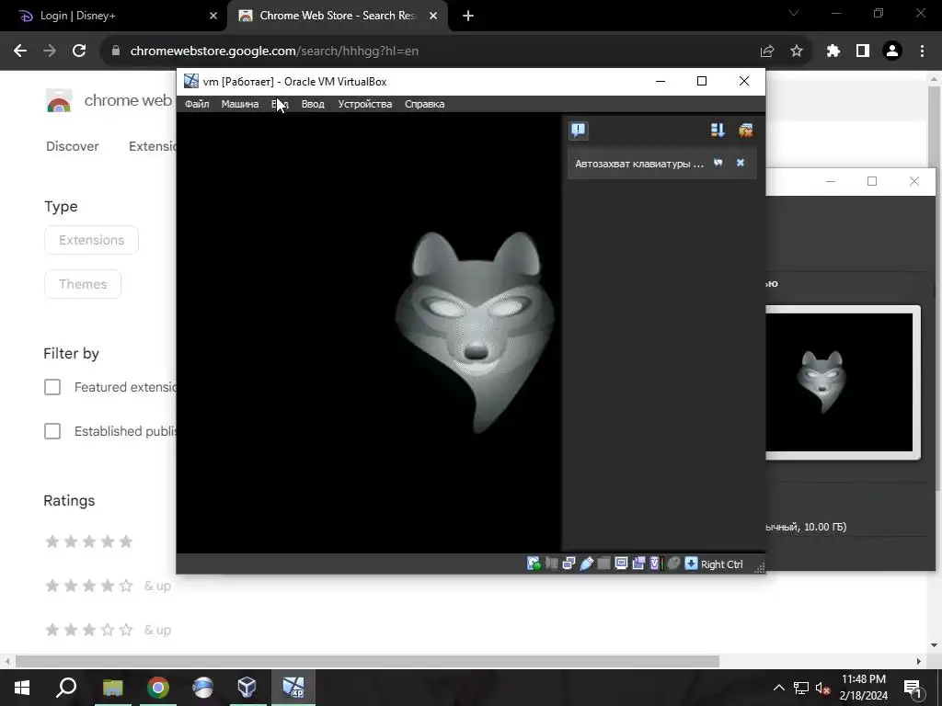Open the Chrome extensions puzzle icon

(x=833, y=51)
